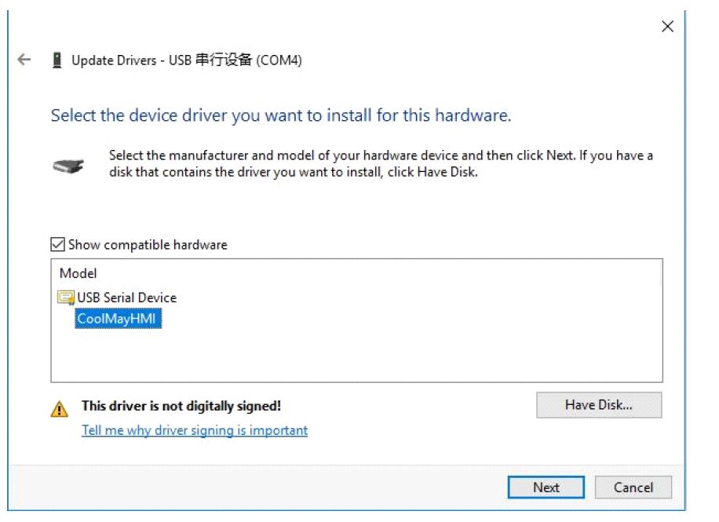Image resolution: width=719 pixels, height=522 pixels.
Task: Click the Show compatible hardware label text
Action: (x=148, y=244)
